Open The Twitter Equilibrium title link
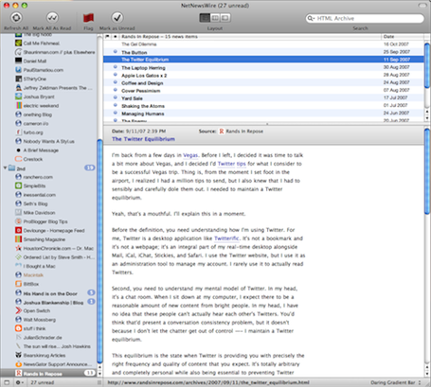Screen dimensions: 431x387 [143, 139]
